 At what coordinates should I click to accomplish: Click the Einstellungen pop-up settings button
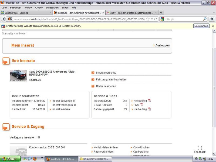pos(201,26)
